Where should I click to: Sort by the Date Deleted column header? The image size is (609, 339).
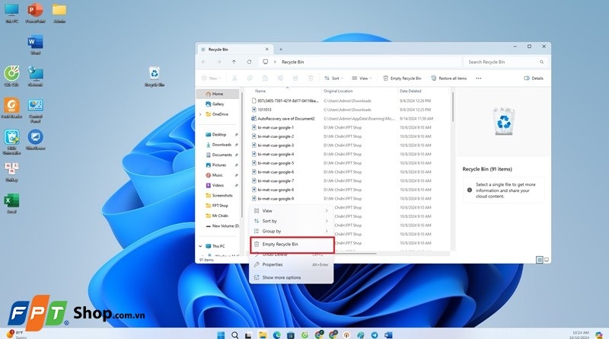point(423,91)
